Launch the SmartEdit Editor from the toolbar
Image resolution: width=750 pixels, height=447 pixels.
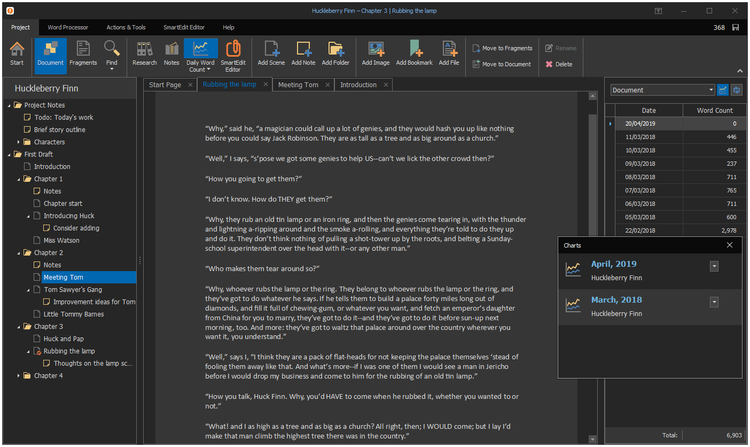[233, 53]
